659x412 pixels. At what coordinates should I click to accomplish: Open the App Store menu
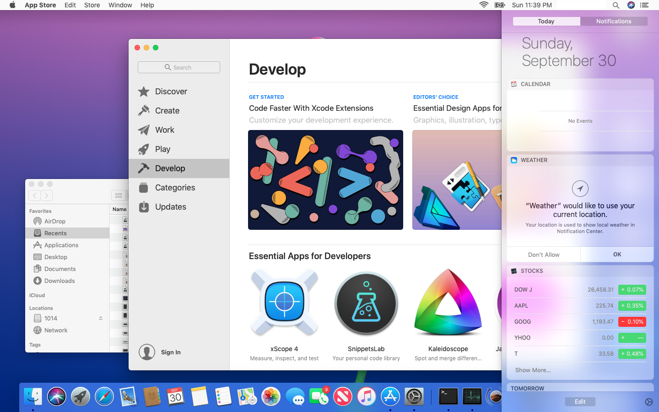[40, 5]
